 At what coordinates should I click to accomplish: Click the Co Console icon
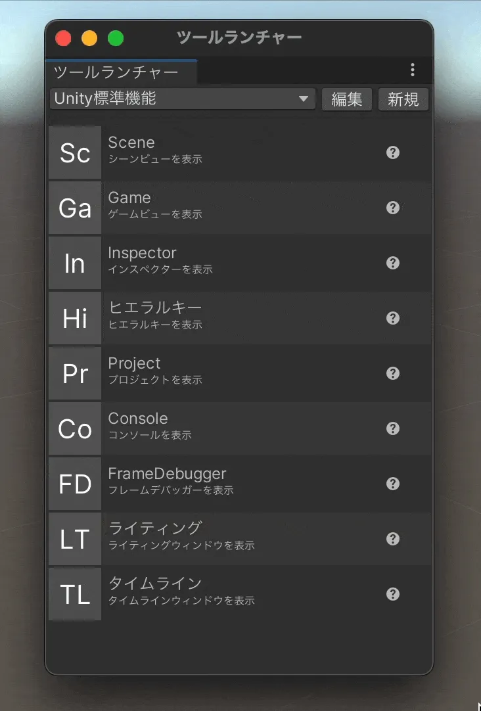coord(75,429)
